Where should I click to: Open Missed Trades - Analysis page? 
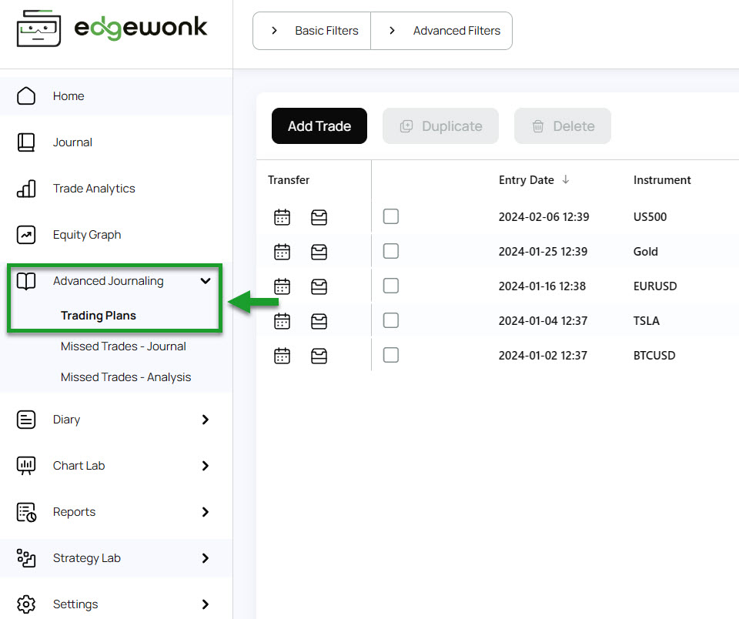125,377
